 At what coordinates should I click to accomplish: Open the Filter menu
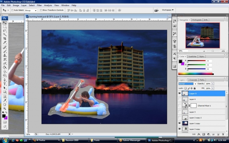coord(39,5)
